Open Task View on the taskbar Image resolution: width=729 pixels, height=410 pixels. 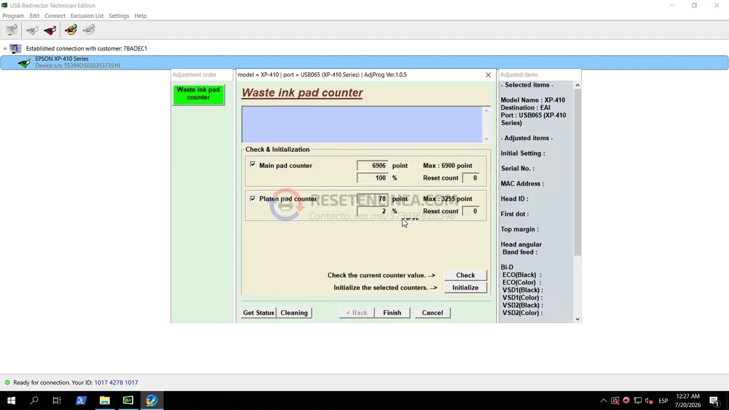point(57,401)
